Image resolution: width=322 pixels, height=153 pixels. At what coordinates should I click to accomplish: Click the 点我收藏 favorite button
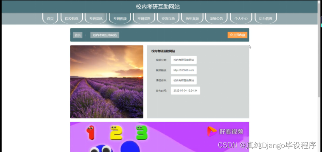[x=237, y=35]
